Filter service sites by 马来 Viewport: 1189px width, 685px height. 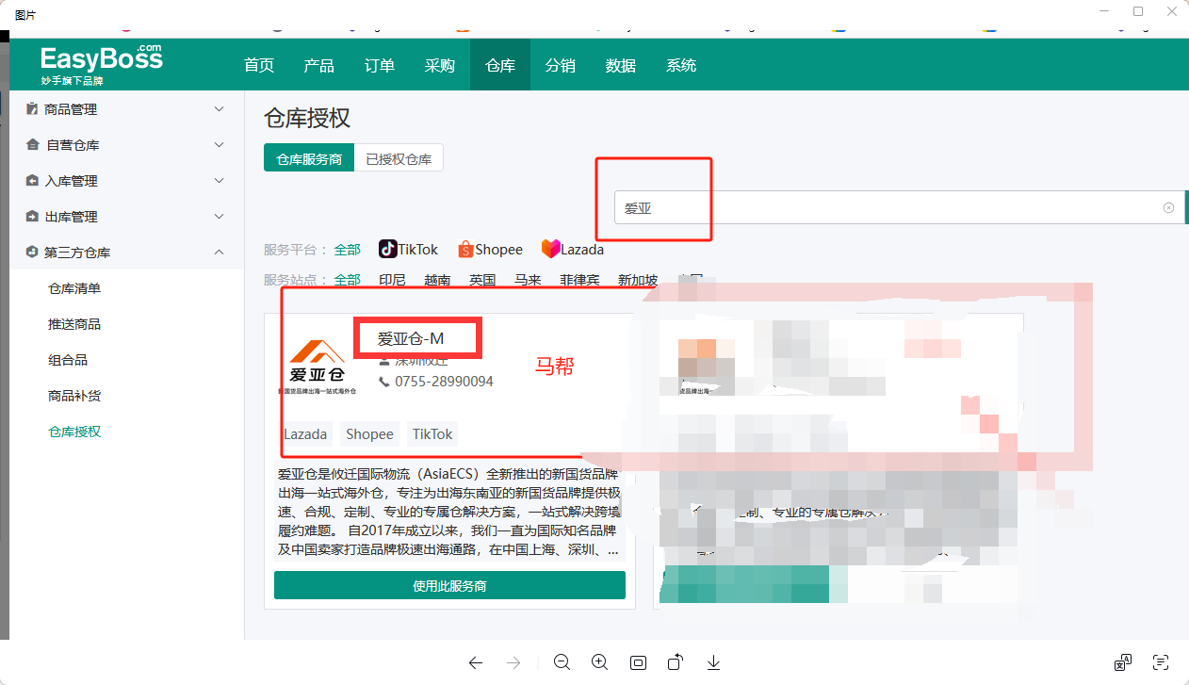point(528,280)
